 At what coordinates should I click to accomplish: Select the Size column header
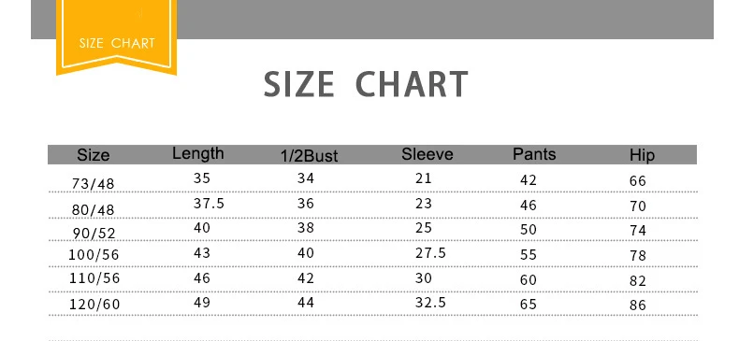(x=94, y=155)
